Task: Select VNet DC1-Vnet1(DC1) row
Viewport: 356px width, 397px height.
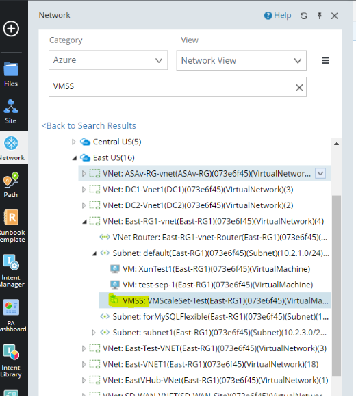Action: pyautogui.click(x=198, y=190)
